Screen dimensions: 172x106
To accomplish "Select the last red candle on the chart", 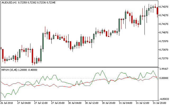I will [x=157, y=11].
